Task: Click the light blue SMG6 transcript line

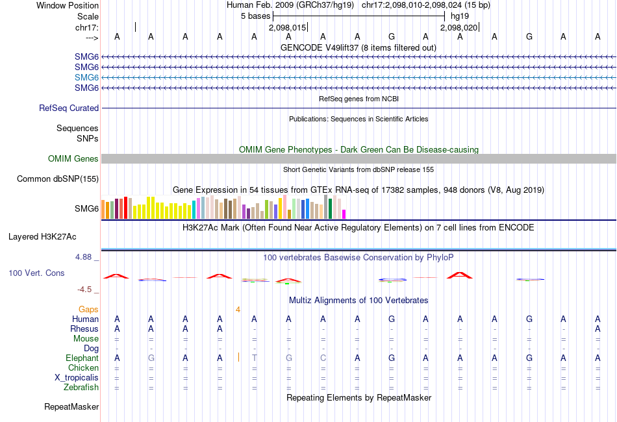Action: [359, 77]
